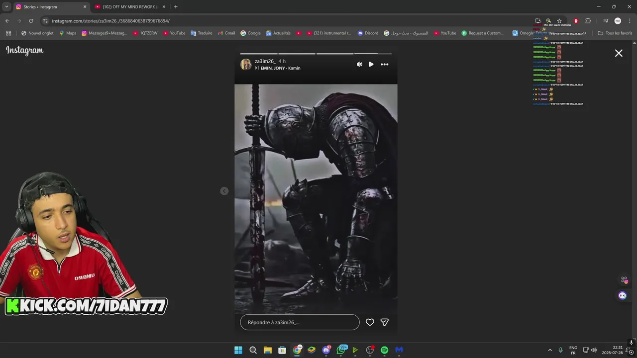Open Windows taskbar search

(x=253, y=350)
